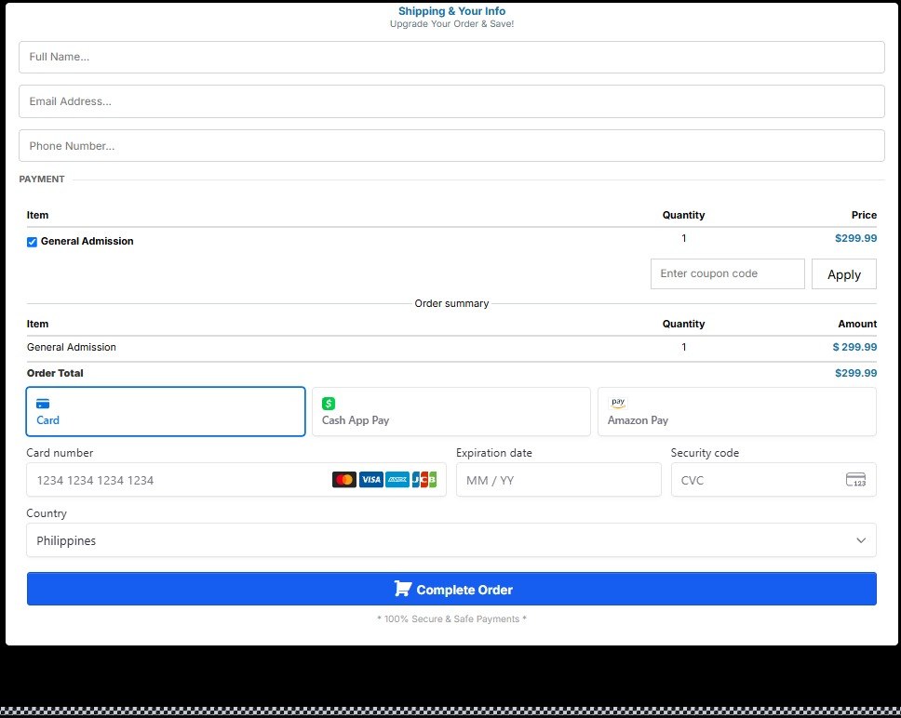
Task: Focus the Security code CVC field
Action: point(773,480)
